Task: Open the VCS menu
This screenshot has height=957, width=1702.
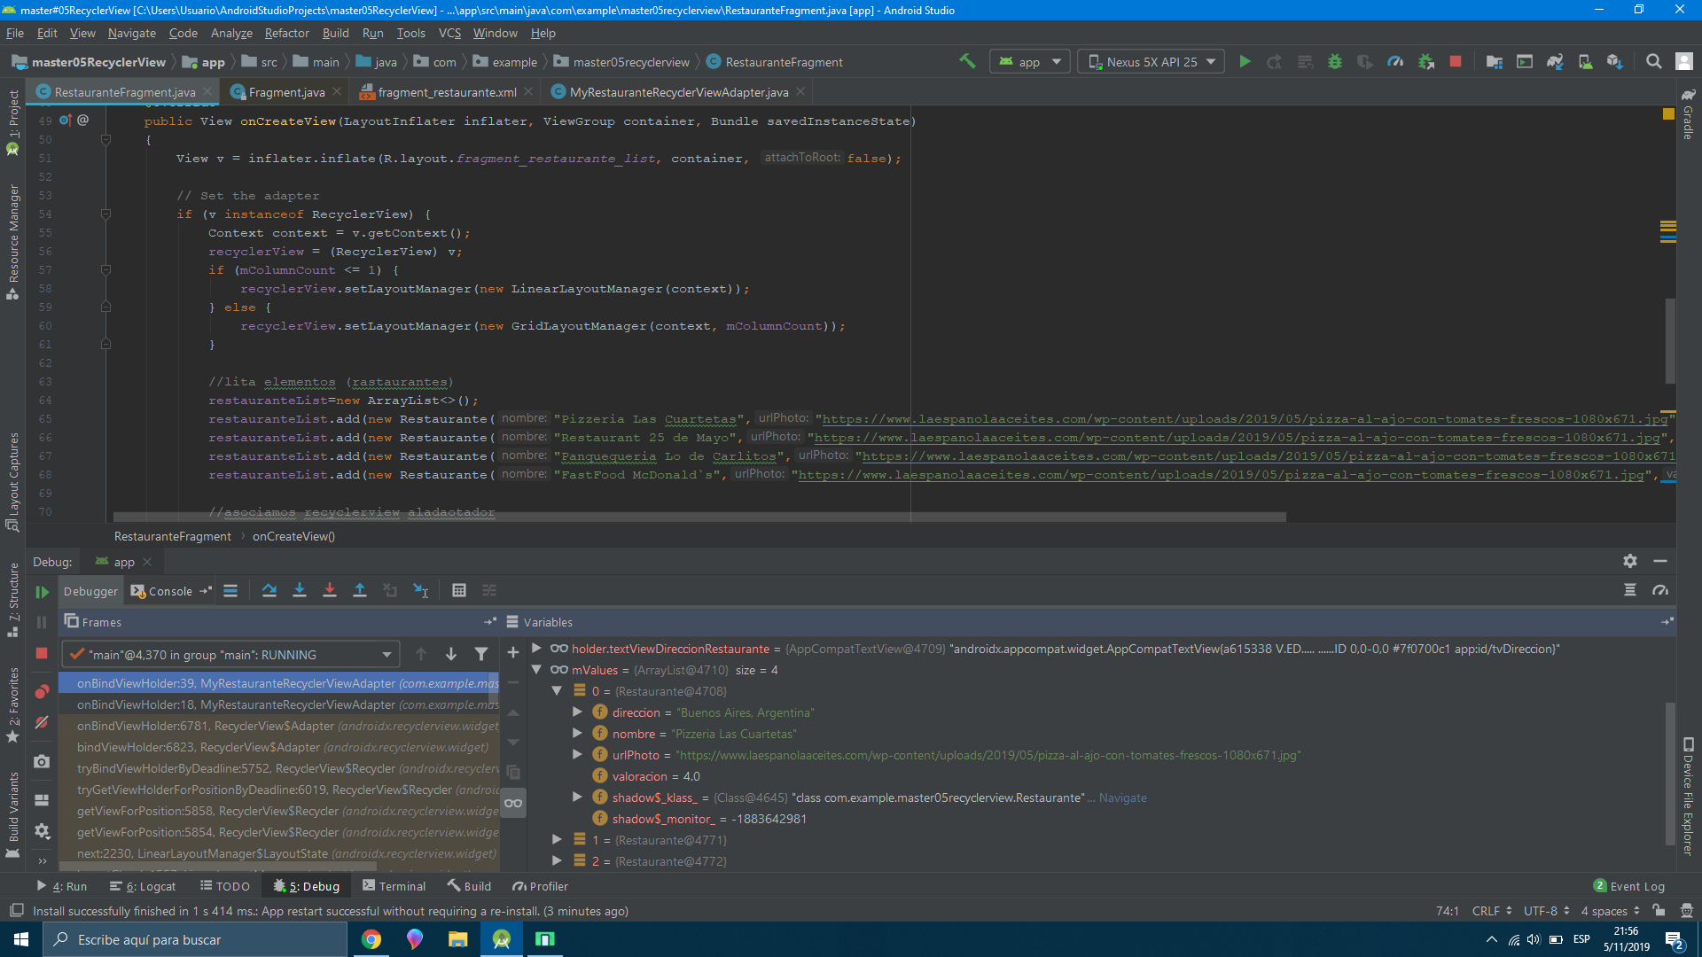Action: (449, 33)
